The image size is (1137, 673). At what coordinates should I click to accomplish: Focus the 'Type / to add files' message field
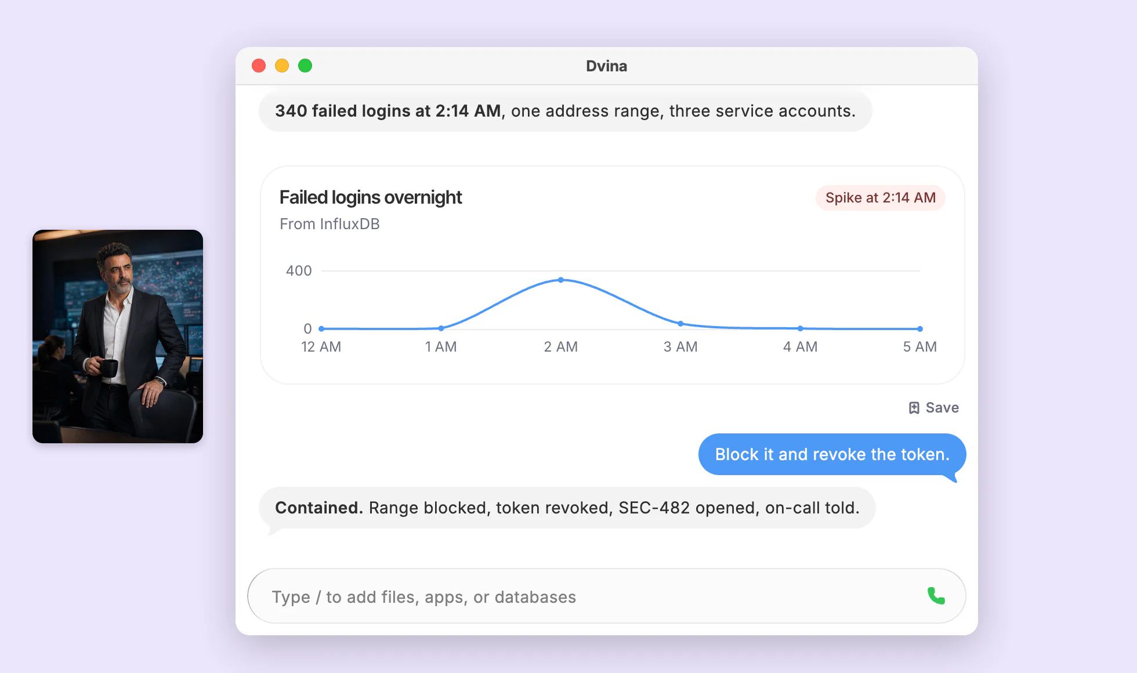606,596
